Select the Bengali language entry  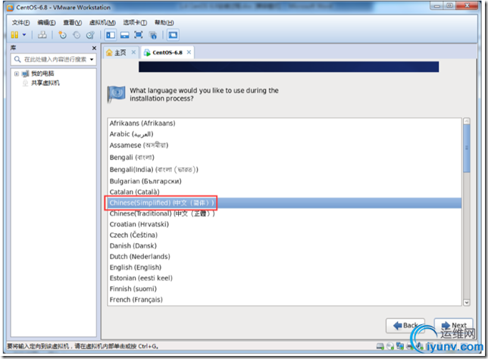click(x=284, y=158)
